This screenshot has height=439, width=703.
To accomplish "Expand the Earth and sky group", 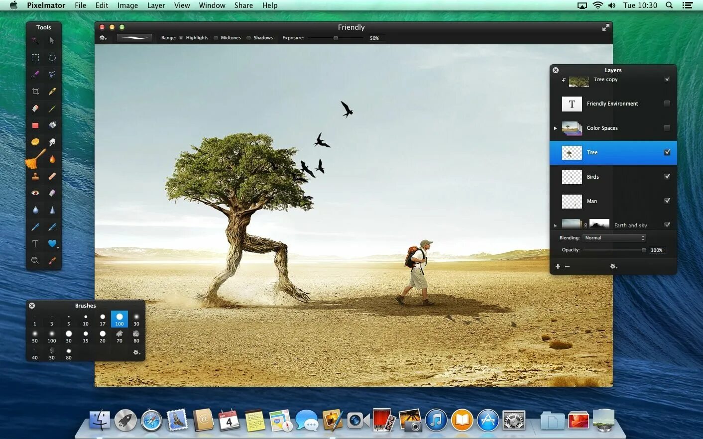I will tap(556, 225).
